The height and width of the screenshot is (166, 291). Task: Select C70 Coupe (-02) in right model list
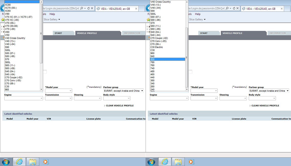(168, 38)
